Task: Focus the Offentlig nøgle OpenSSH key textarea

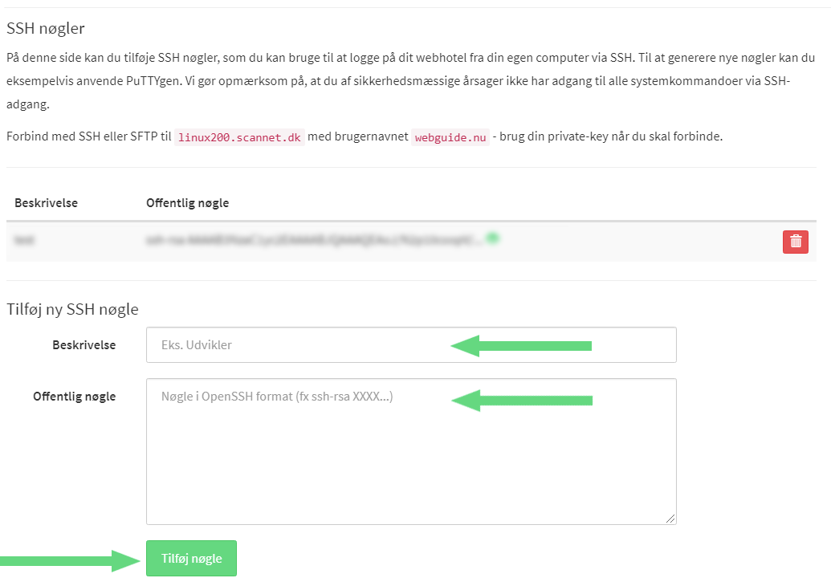Action: pos(411,452)
